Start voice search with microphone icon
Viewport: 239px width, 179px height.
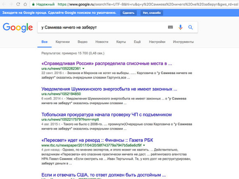180,27
